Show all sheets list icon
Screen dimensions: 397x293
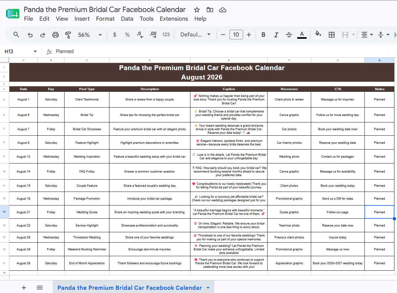(40, 288)
